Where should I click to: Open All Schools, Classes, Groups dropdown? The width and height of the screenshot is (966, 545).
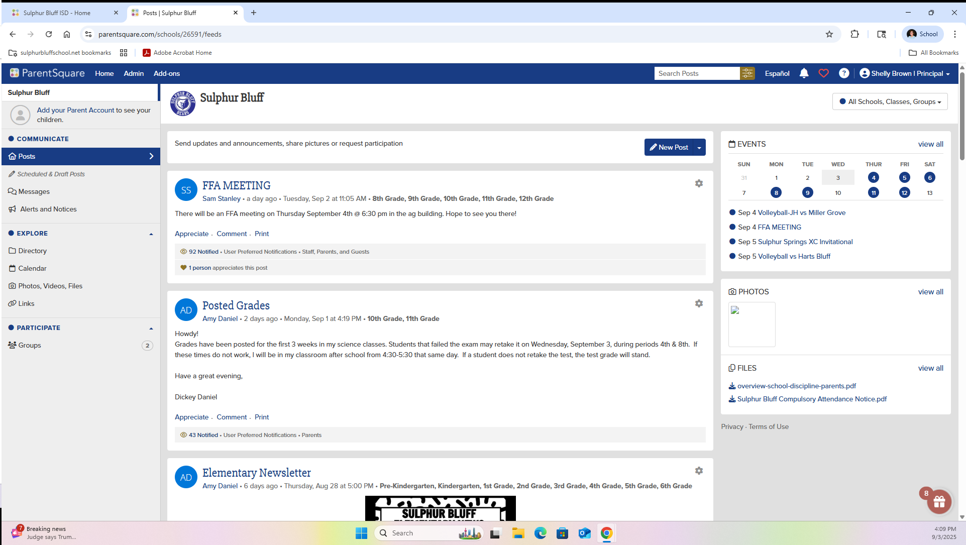pyautogui.click(x=890, y=102)
